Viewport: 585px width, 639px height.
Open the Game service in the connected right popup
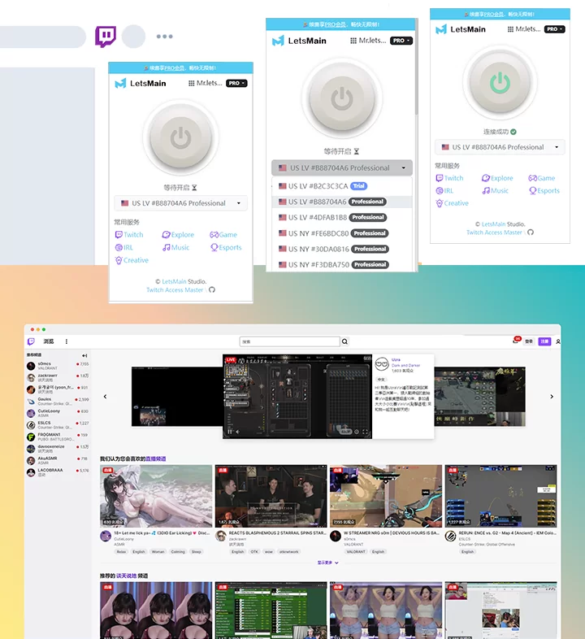[x=542, y=178]
